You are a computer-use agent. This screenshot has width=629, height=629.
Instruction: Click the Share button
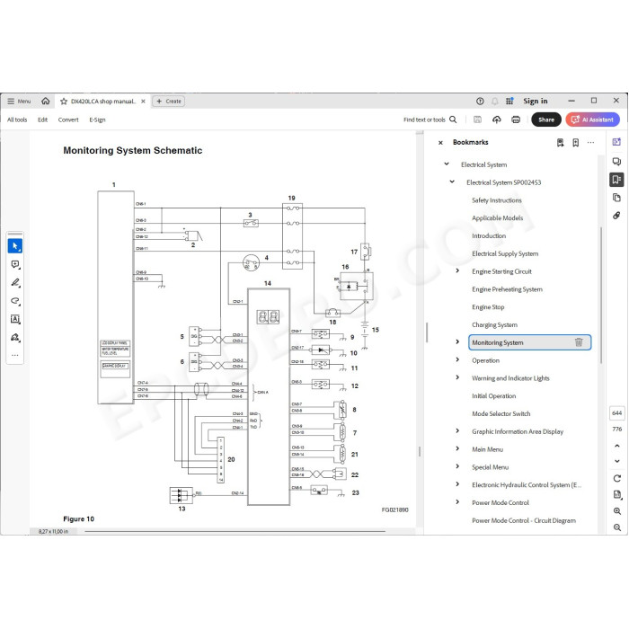[546, 120]
